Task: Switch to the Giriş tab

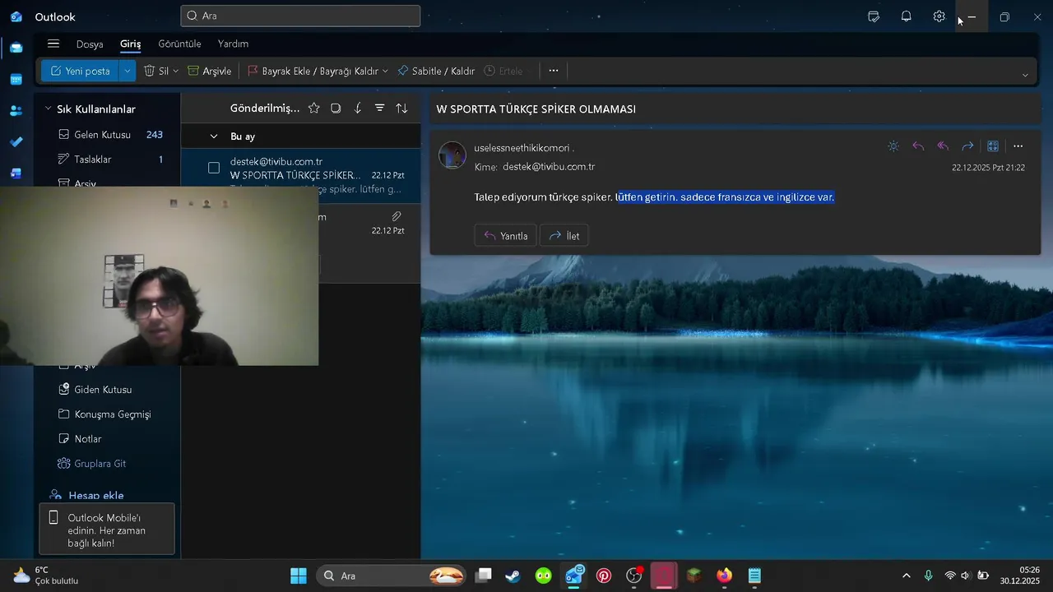Action: point(131,44)
